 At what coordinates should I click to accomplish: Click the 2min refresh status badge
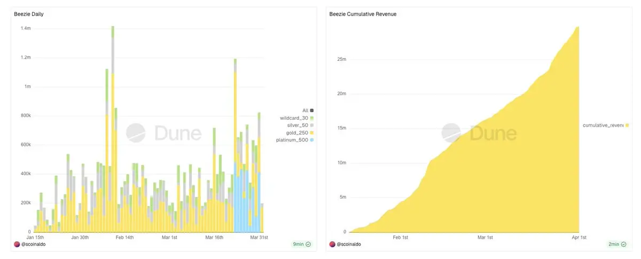click(618, 244)
